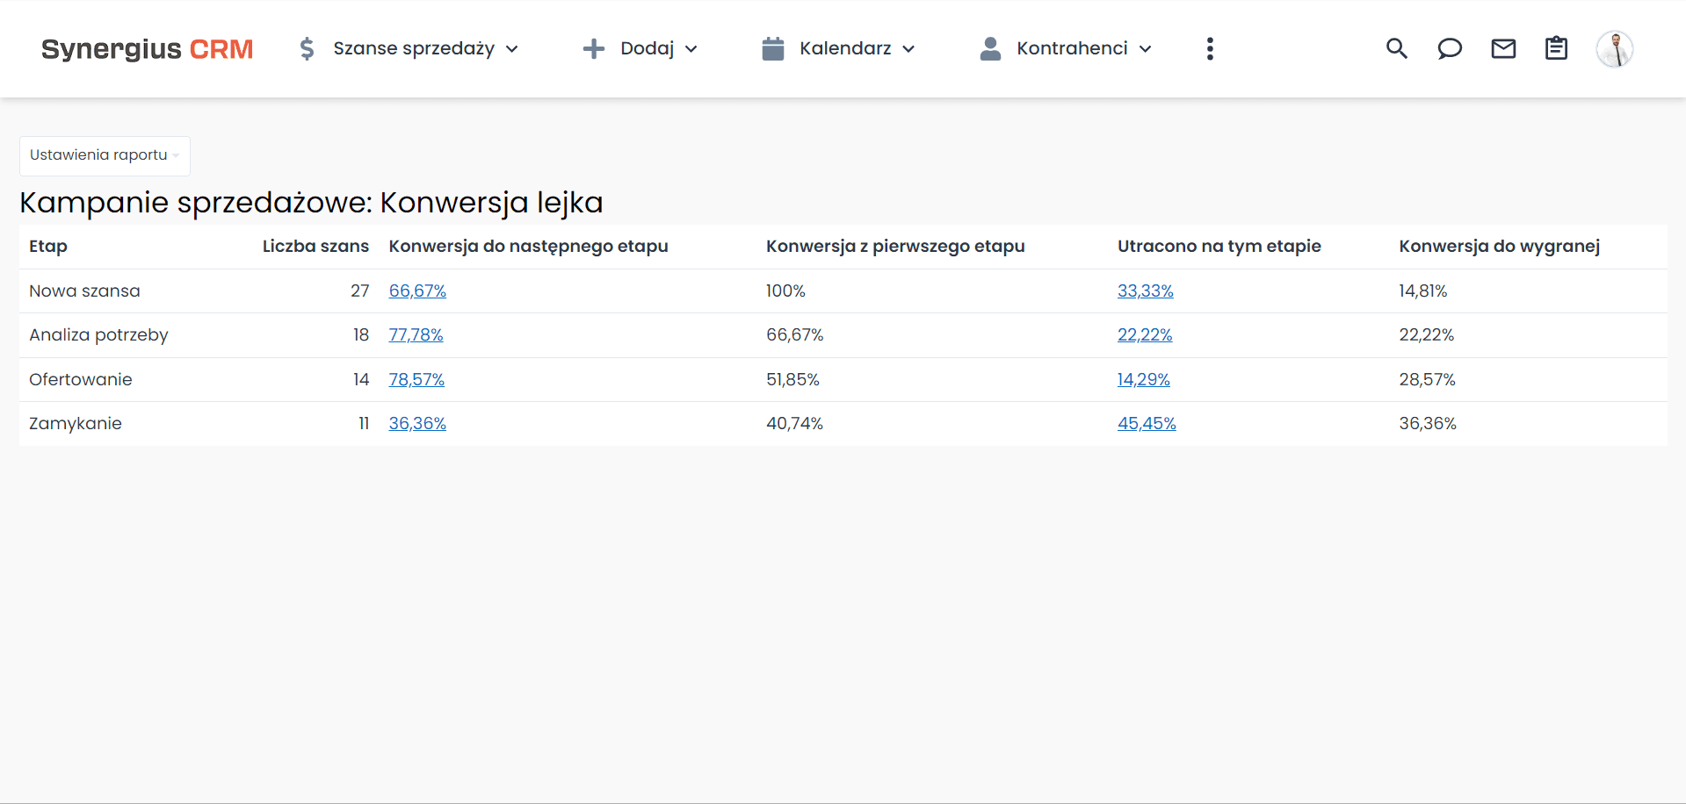Viewport: 1686px width, 804px height.
Task: Open the 78,57% Ofertowanie conversion link
Action: tap(416, 380)
